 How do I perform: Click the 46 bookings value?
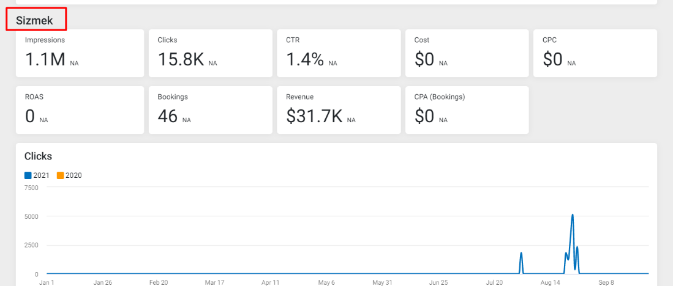tap(167, 116)
